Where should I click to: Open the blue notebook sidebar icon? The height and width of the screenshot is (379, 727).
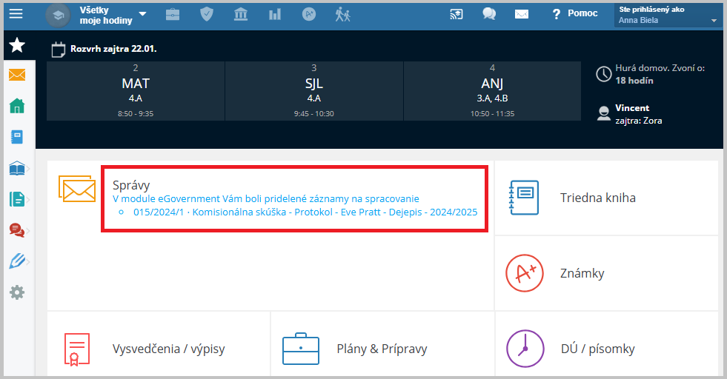[17, 137]
